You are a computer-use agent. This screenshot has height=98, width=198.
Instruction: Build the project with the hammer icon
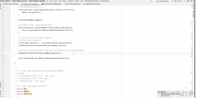[151, 1]
